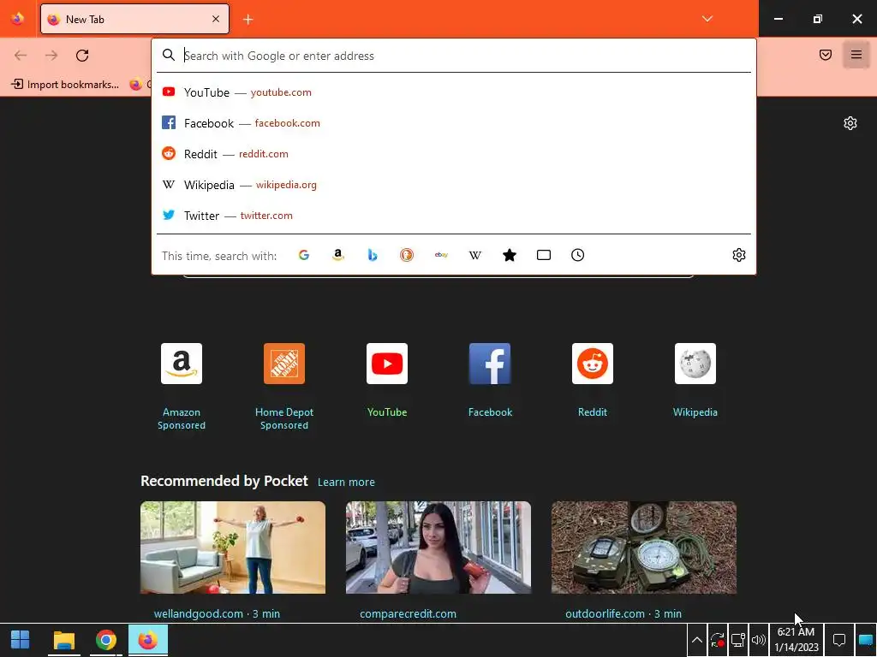Choose DuckDuckGo one-off search icon
Viewport: 877px width, 657px height.
point(407,255)
